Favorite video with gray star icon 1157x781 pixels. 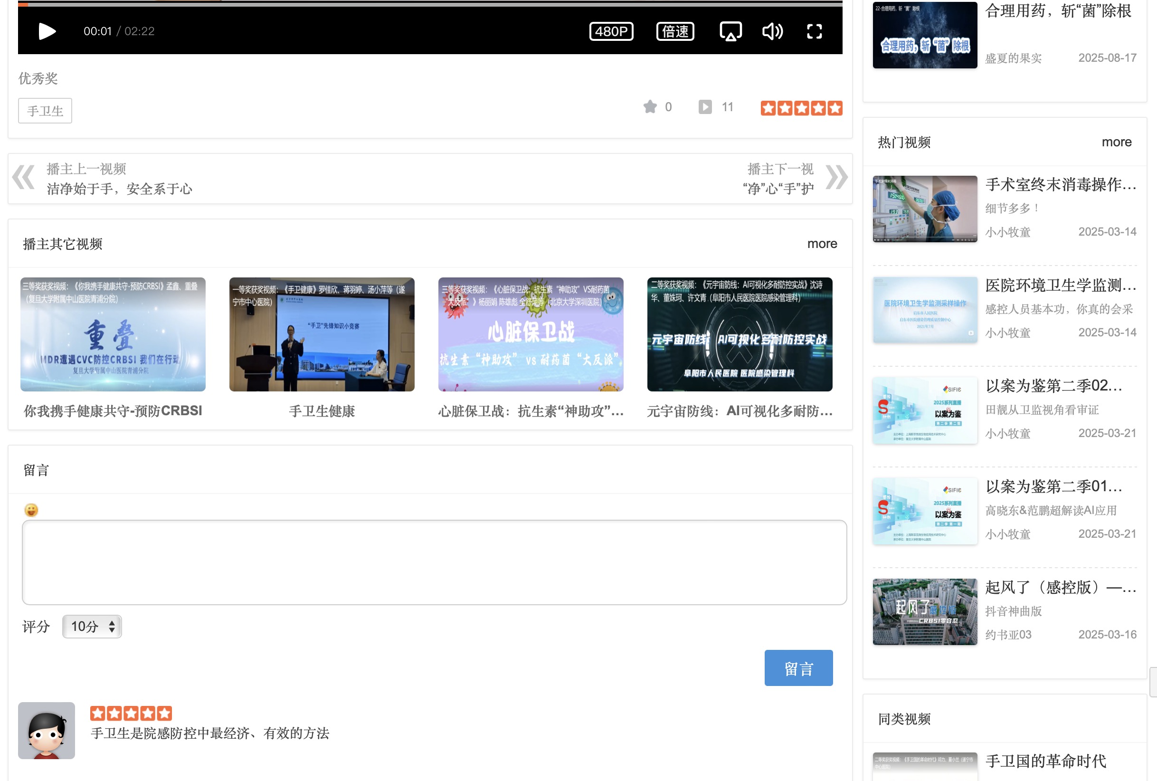click(650, 106)
